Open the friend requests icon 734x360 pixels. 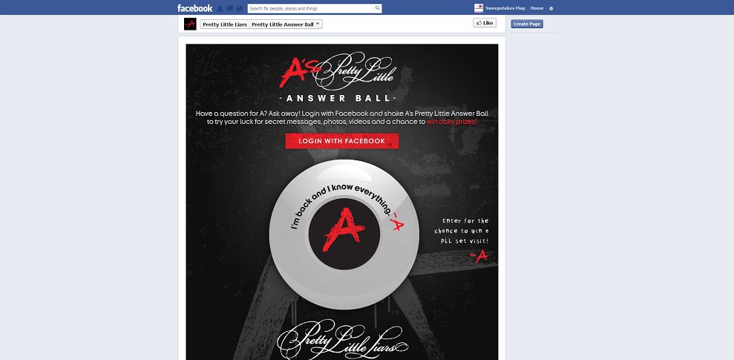pos(220,8)
